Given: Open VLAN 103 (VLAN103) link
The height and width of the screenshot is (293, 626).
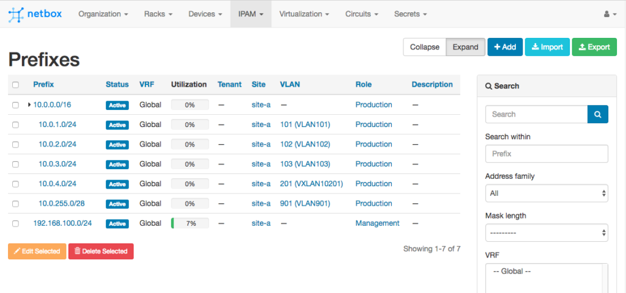Looking at the screenshot, I should [306, 164].
